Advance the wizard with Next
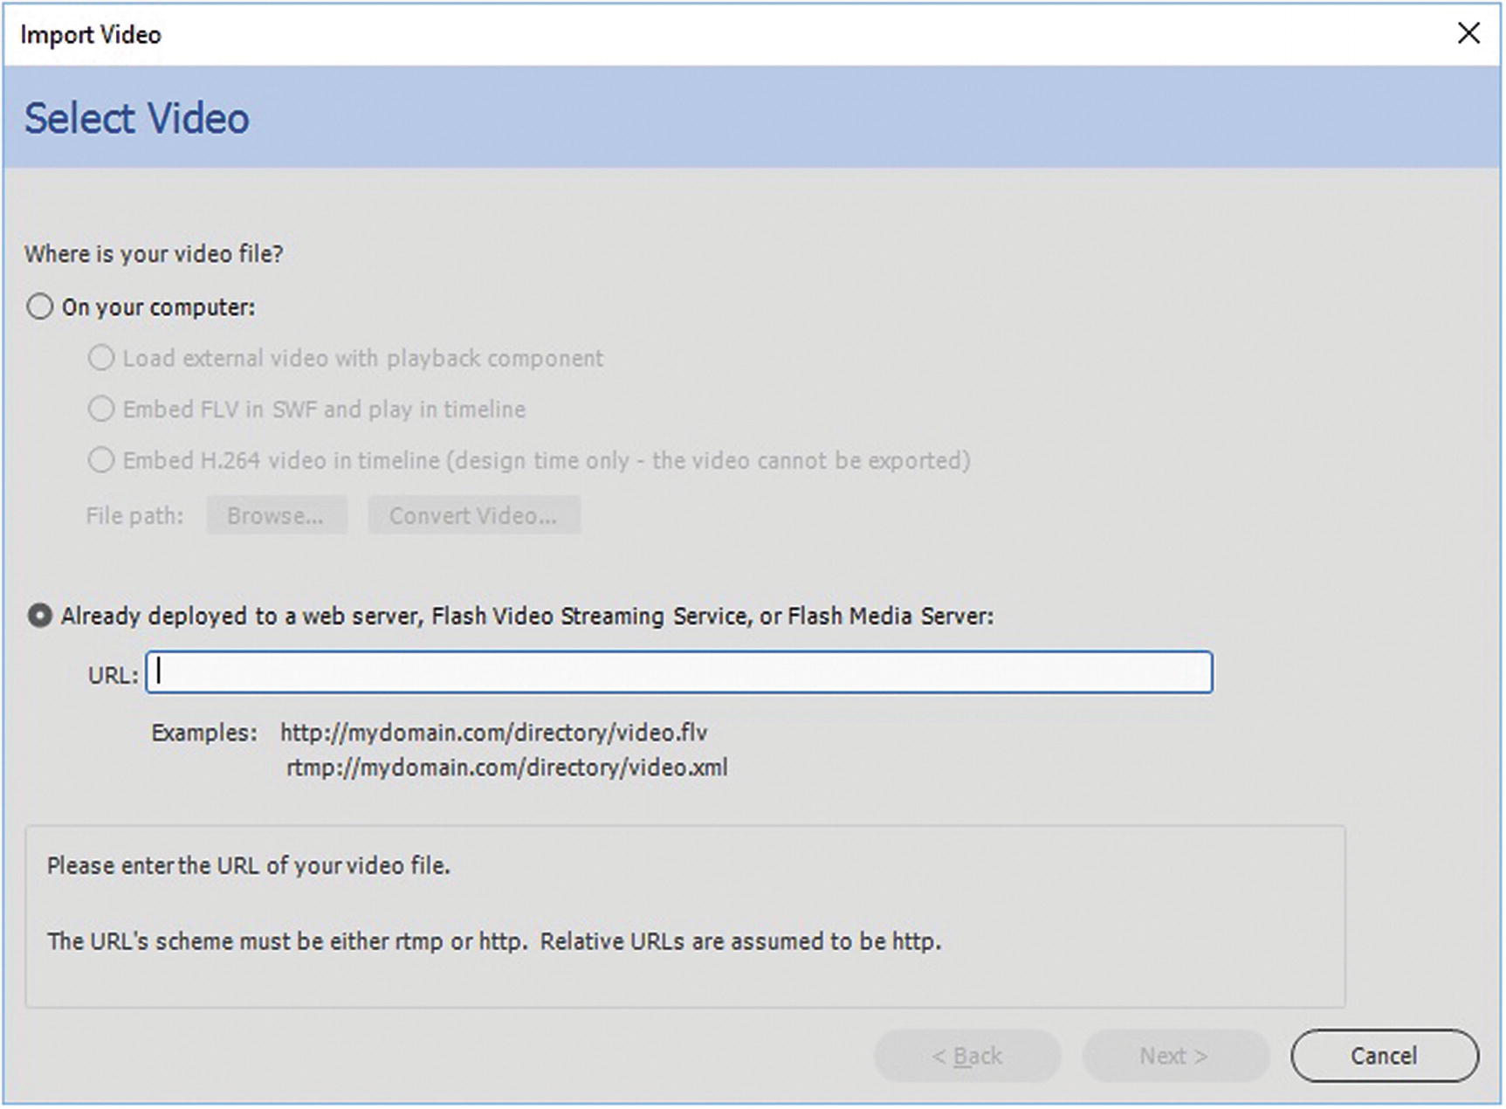Image resolution: width=1506 pixels, height=1109 pixels. pyautogui.click(x=1174, y=1056)
